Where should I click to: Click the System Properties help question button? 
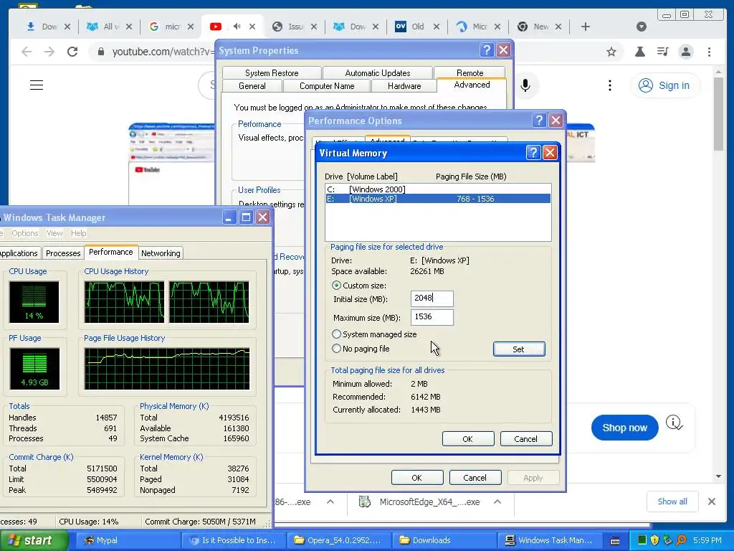(487, 50)
